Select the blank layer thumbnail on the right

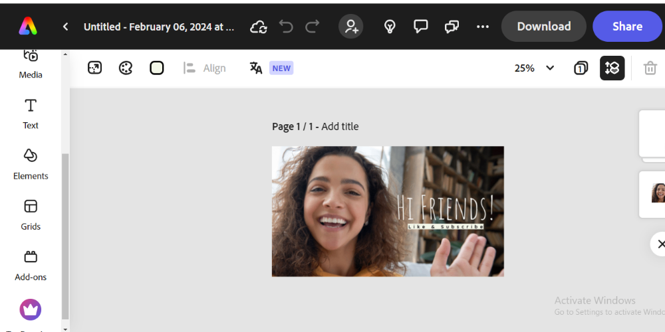coord(653,133)
